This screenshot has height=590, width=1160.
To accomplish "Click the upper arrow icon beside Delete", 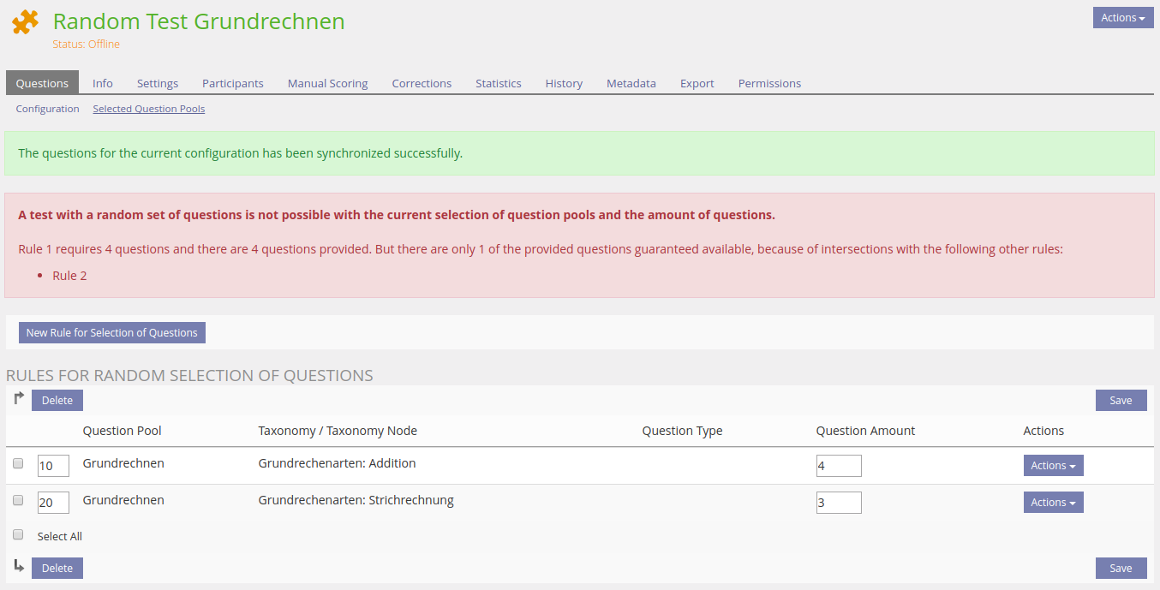I will [19, 398].
